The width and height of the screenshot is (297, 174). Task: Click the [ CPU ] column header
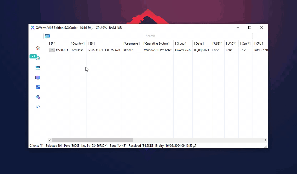click(259, 43)
